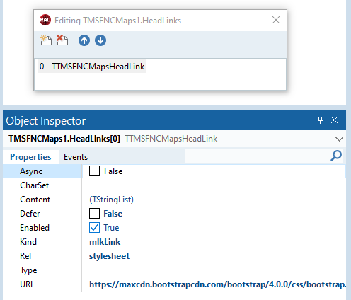Focus the property search field
The height and width of the screenshot is (300, 351).
257,156
